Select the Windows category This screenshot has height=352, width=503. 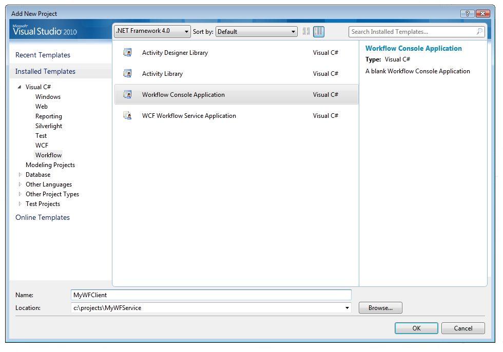point(48,97)
